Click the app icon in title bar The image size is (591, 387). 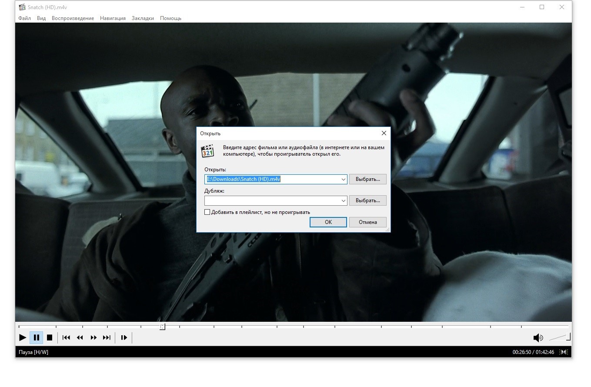click(x=22, y=7)
